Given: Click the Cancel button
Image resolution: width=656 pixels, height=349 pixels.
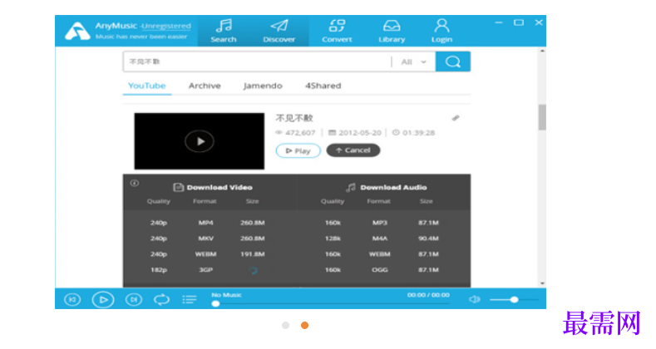Looking at the screenshot, I should click(353, 150).
